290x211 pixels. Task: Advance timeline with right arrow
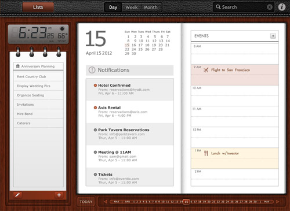(278, 202)
